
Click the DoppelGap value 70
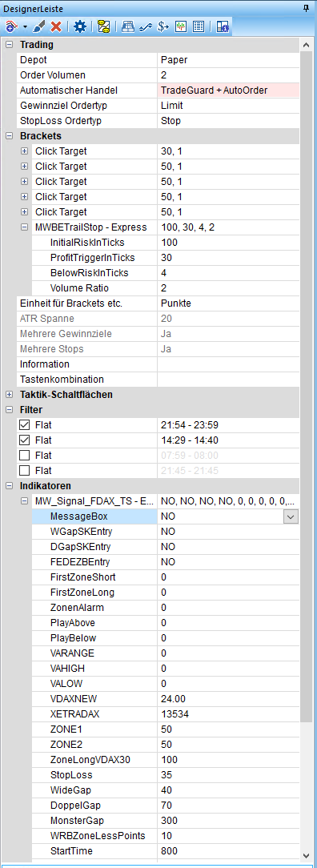(228, 806)
